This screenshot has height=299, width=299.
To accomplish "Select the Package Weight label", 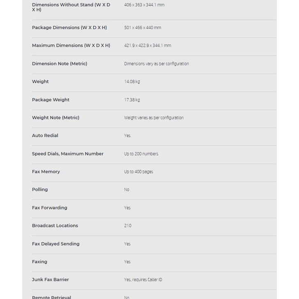I will tap(51, 100).
